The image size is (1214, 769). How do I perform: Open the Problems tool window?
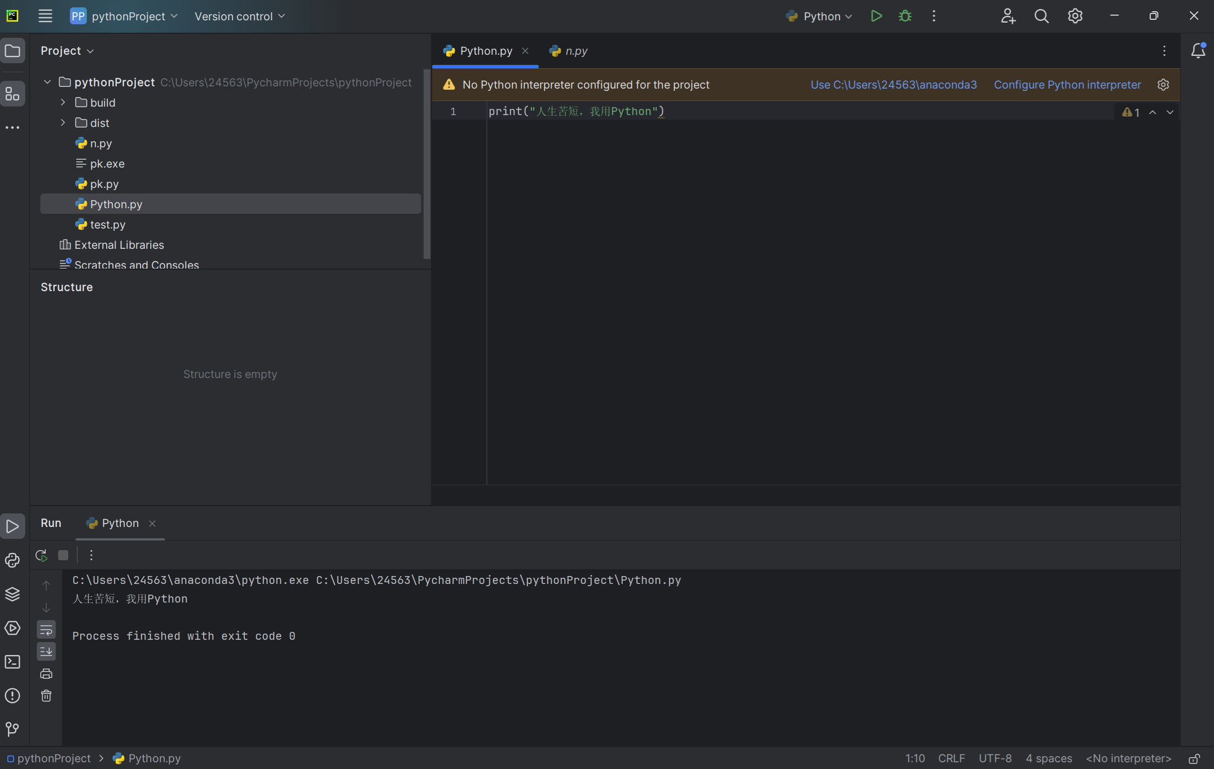pos(12,696)
